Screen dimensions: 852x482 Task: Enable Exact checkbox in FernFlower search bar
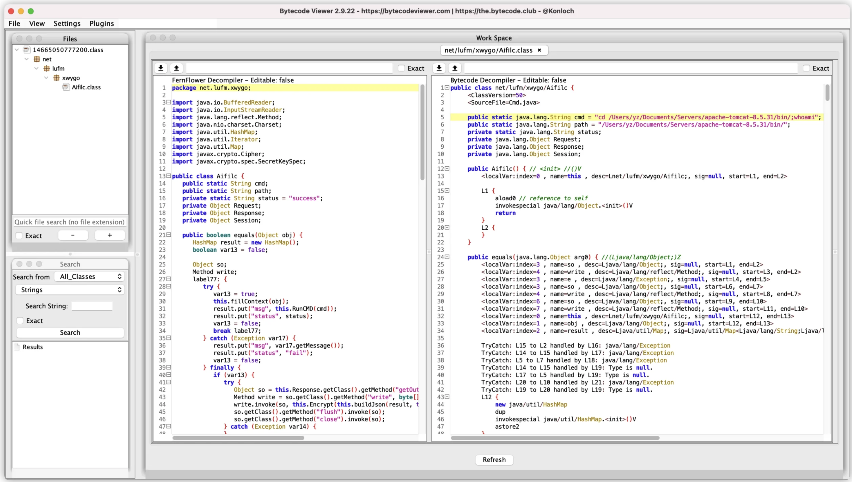[x=402, y=68]
